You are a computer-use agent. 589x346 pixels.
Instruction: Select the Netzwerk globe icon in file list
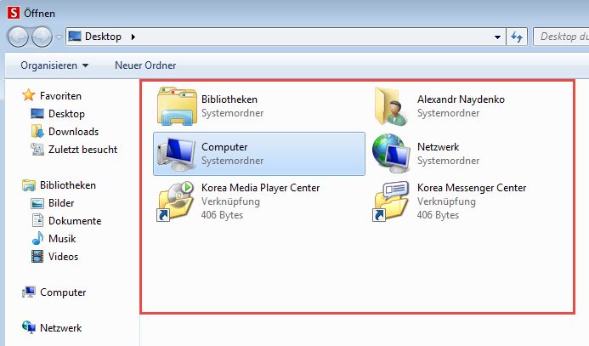[391, 154]
